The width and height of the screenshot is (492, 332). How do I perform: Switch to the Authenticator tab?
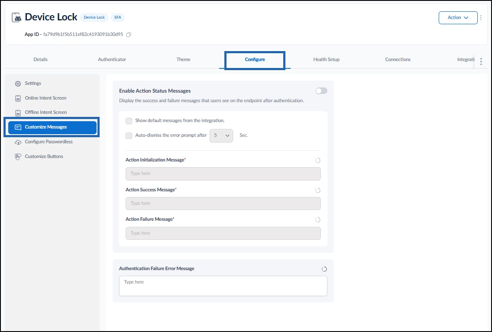click(112, 59)
